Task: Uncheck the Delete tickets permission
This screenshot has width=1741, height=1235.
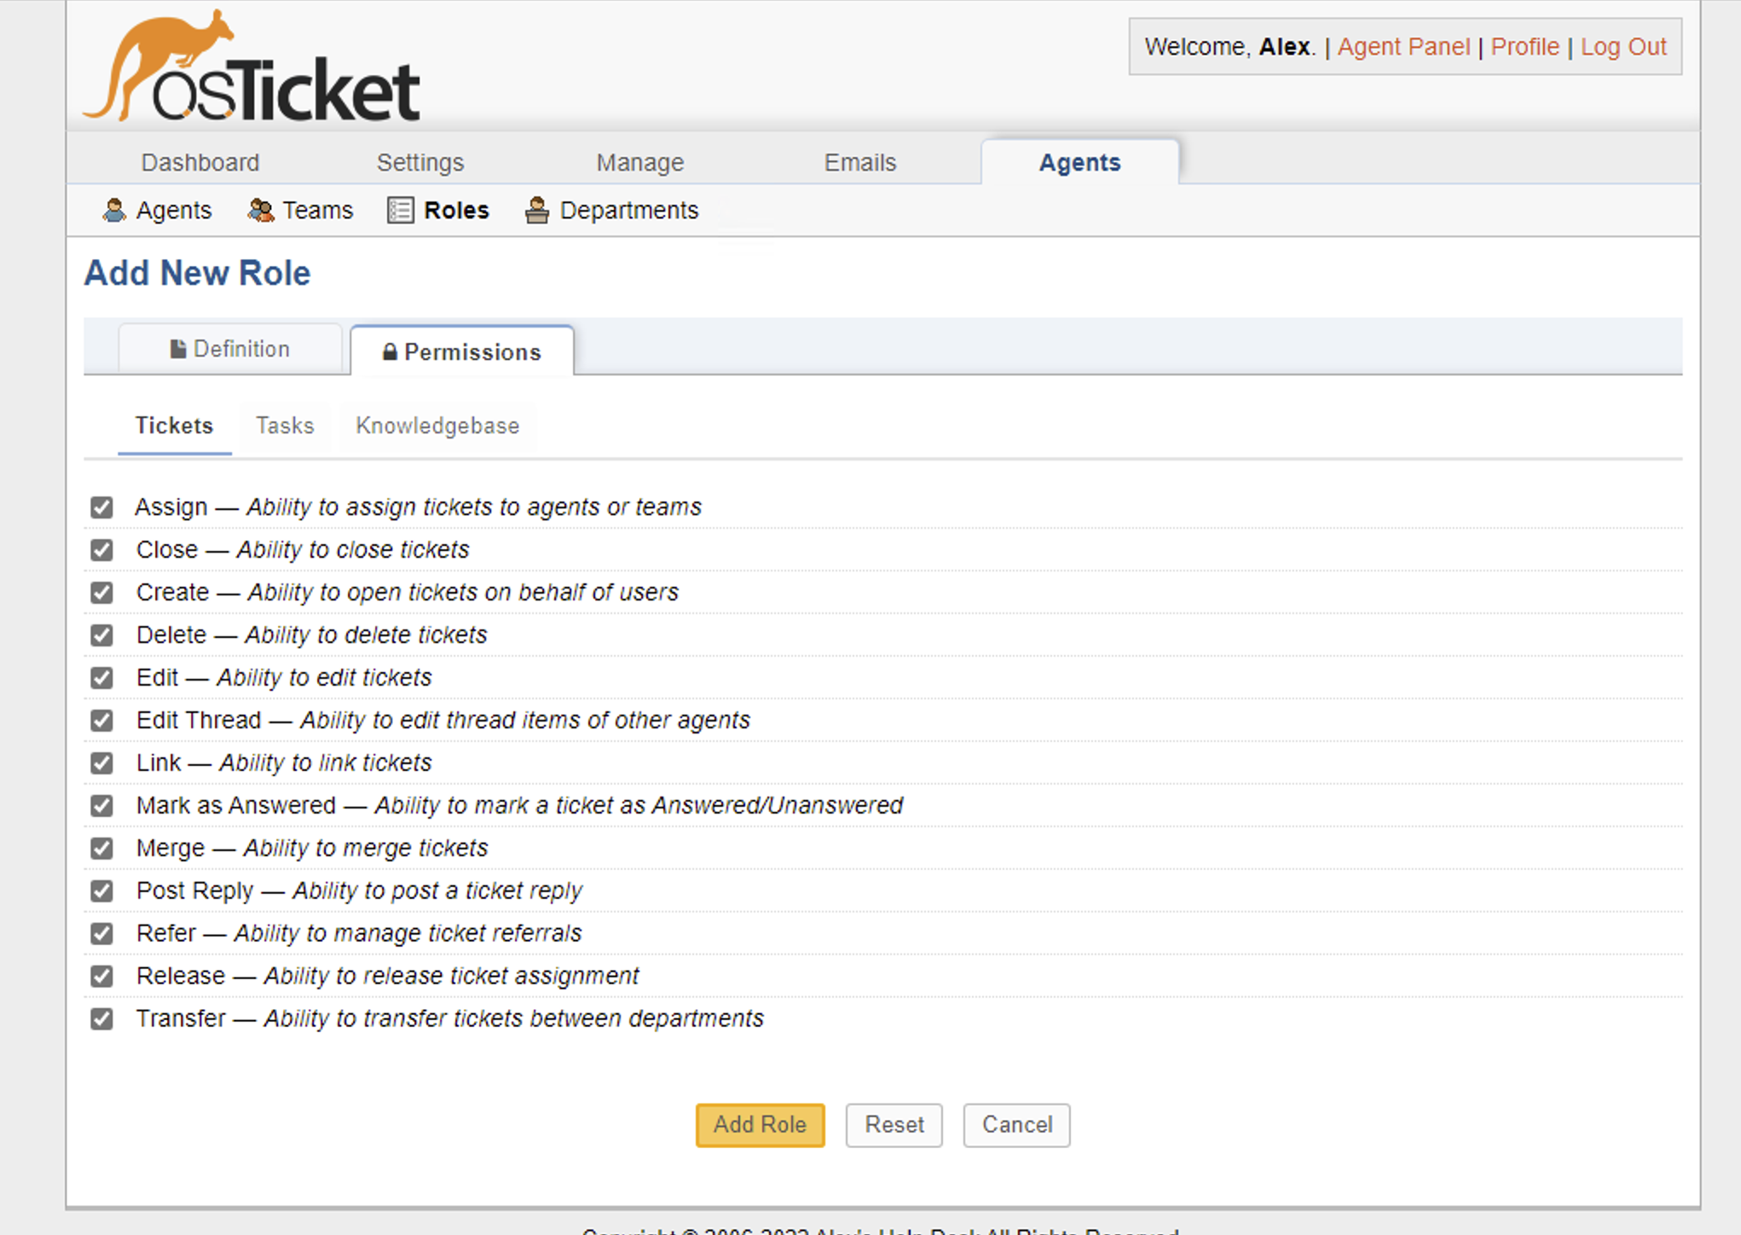Action: pos(101,635)
